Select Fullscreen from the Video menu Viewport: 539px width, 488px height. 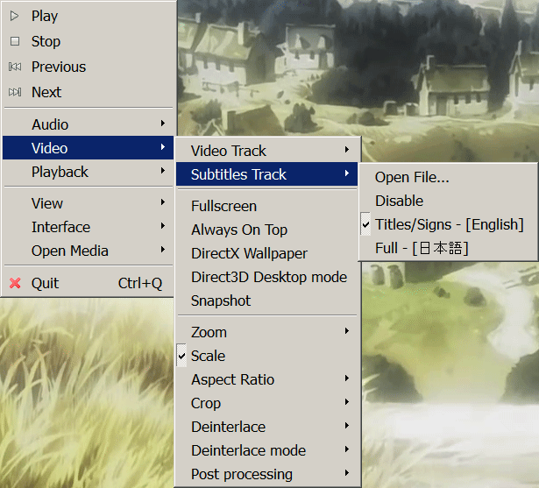coord(223,206)
